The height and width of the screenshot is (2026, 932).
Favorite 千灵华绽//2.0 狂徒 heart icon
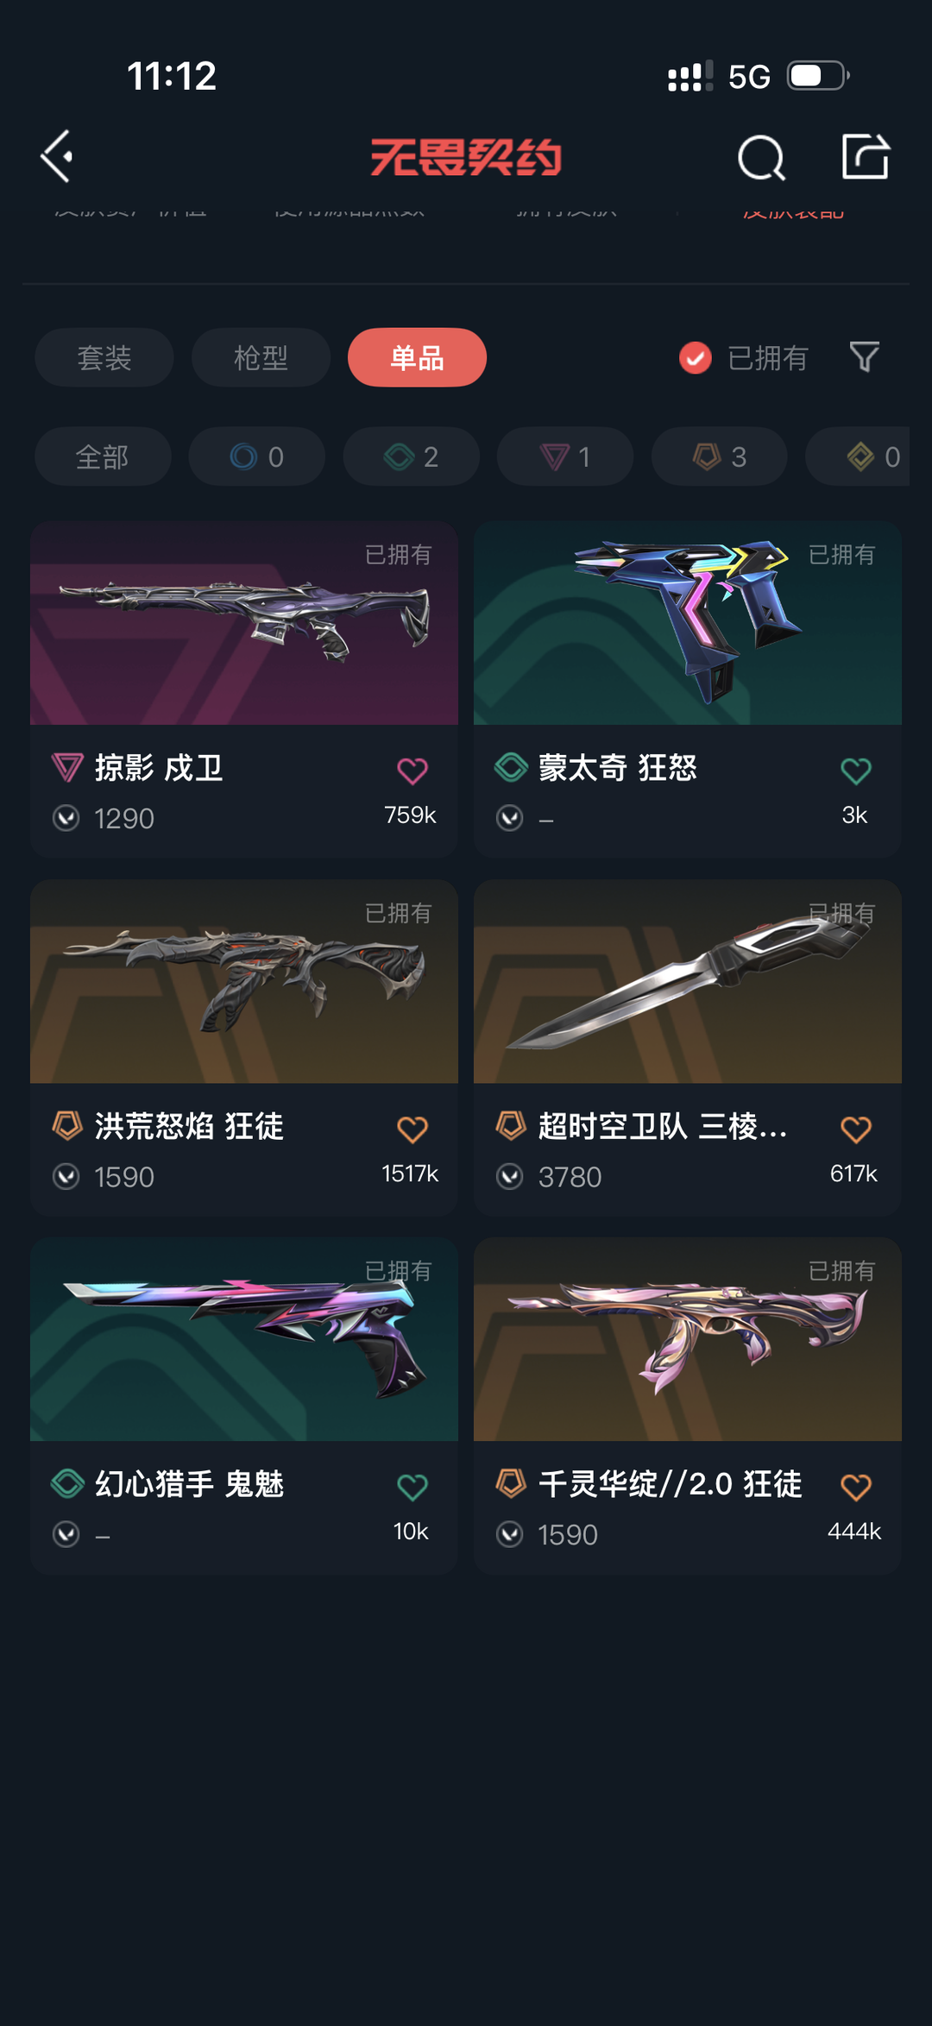tap(856, 1487)
